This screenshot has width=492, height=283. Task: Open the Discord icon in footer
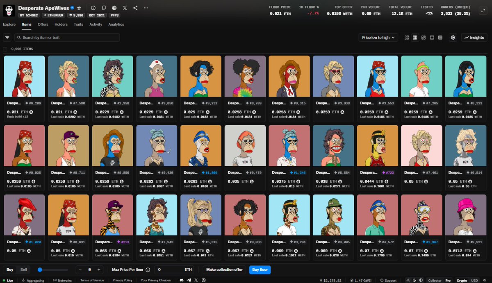click(x=182, y=280)
